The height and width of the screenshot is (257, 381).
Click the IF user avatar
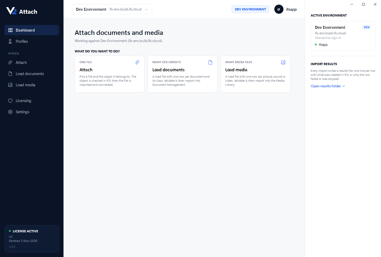coord(279,9)
